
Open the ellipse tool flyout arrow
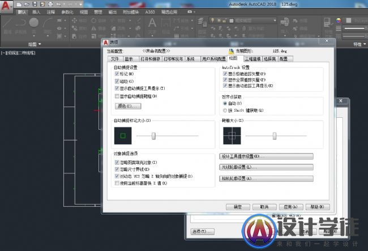click(65, 28)
